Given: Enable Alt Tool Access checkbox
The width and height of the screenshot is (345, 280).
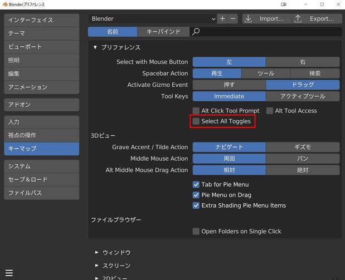Looking at the screenshot, I should tap(270, 111).
